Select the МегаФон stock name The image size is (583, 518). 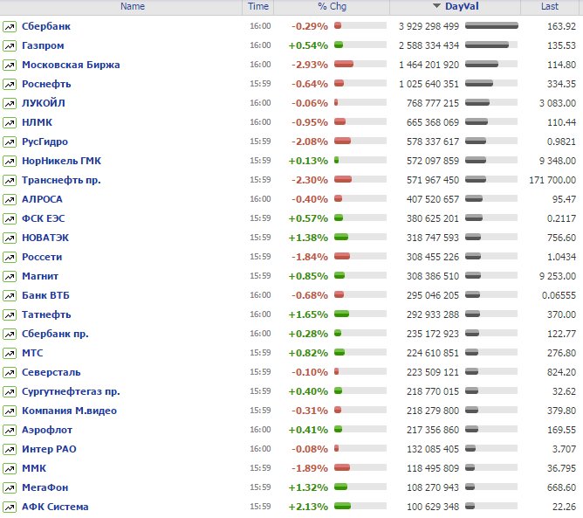pos(45,487)
